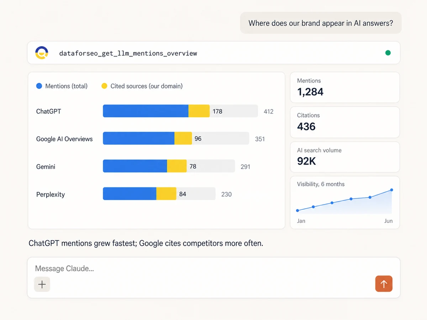
Task: Click the summary sentence about ChatGPT mentions
Action: click(x=146, y=244)
